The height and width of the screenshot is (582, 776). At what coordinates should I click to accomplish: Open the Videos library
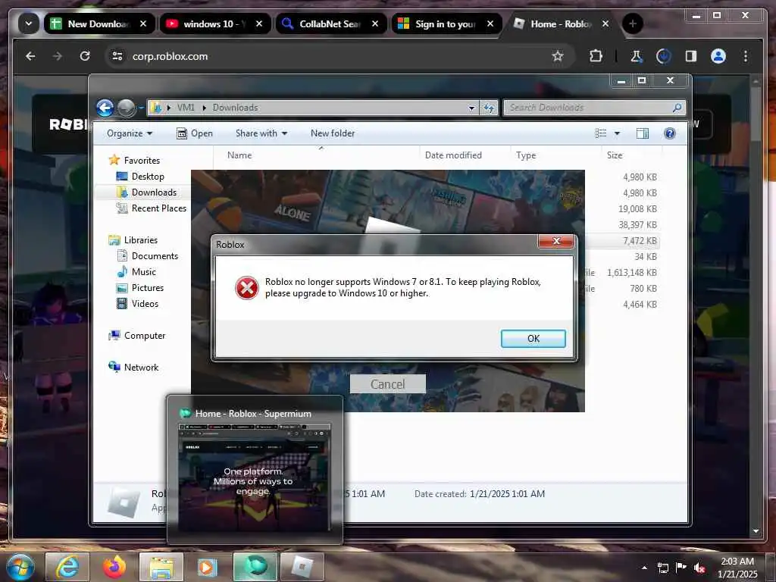[x=138, y=303]
